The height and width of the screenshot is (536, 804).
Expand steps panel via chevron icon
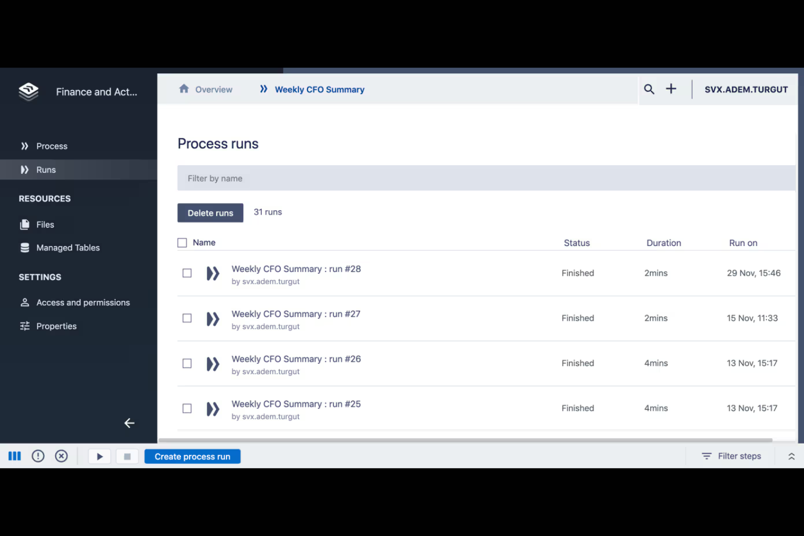point(791,456)
